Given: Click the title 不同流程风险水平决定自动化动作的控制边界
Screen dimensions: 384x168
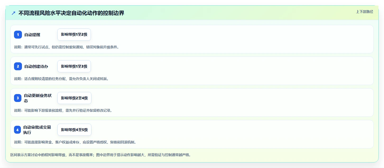Looking at the screenshot, I should tap(71, 13).
